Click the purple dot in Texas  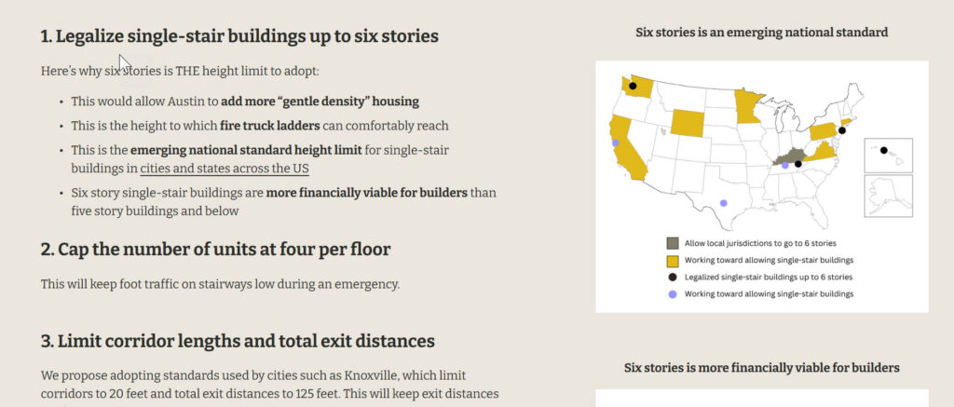tap(724, 203)
